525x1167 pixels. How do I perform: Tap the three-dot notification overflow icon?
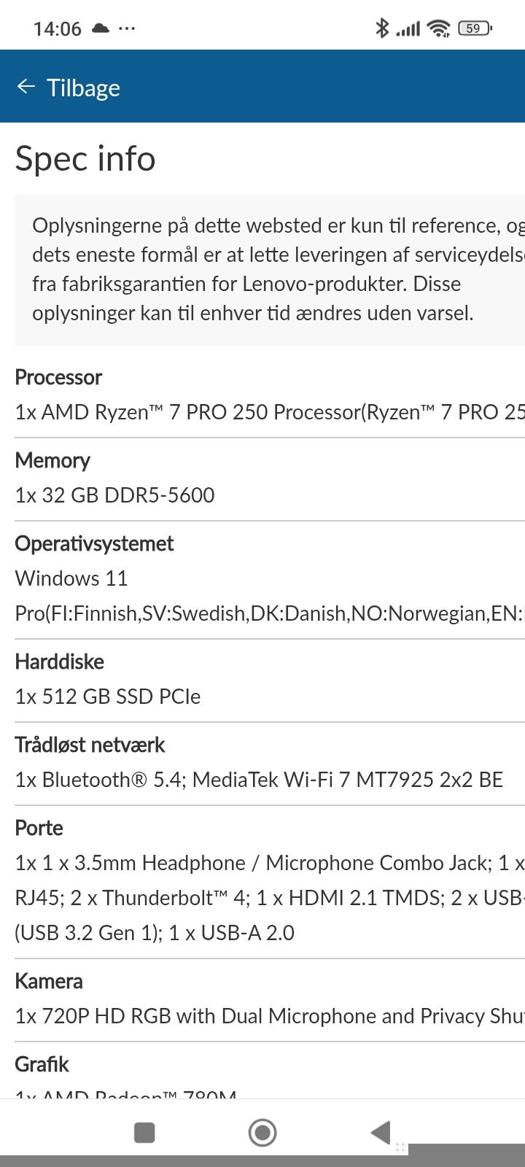coord(127,28)
